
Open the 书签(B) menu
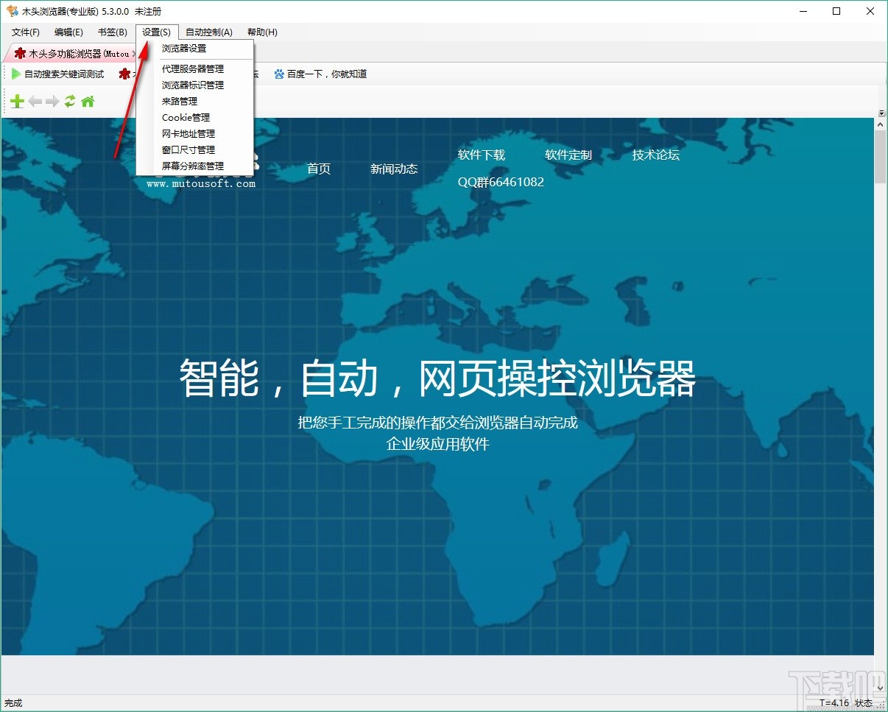tap(113, 32)
